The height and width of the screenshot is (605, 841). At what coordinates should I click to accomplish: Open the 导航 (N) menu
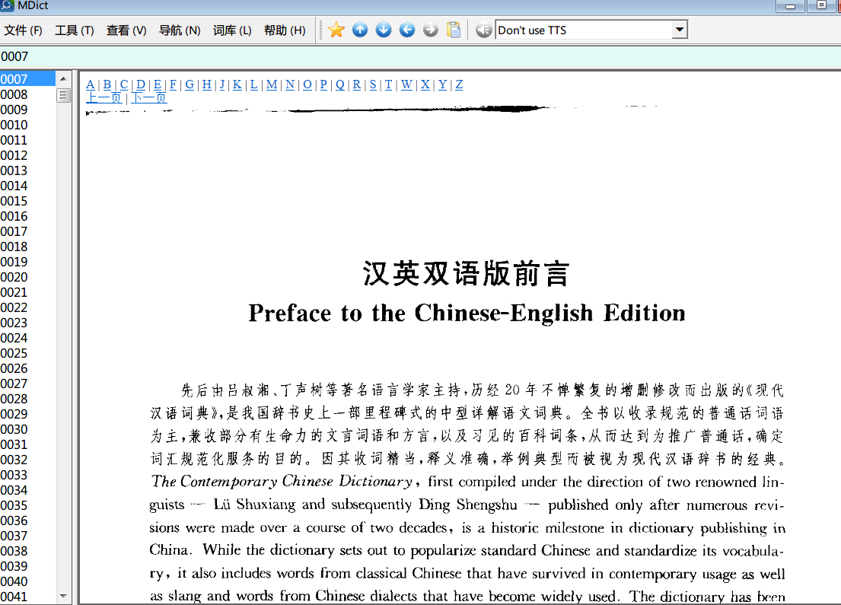click(x=180, y=30)
